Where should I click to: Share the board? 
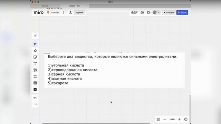click(182, 12)
